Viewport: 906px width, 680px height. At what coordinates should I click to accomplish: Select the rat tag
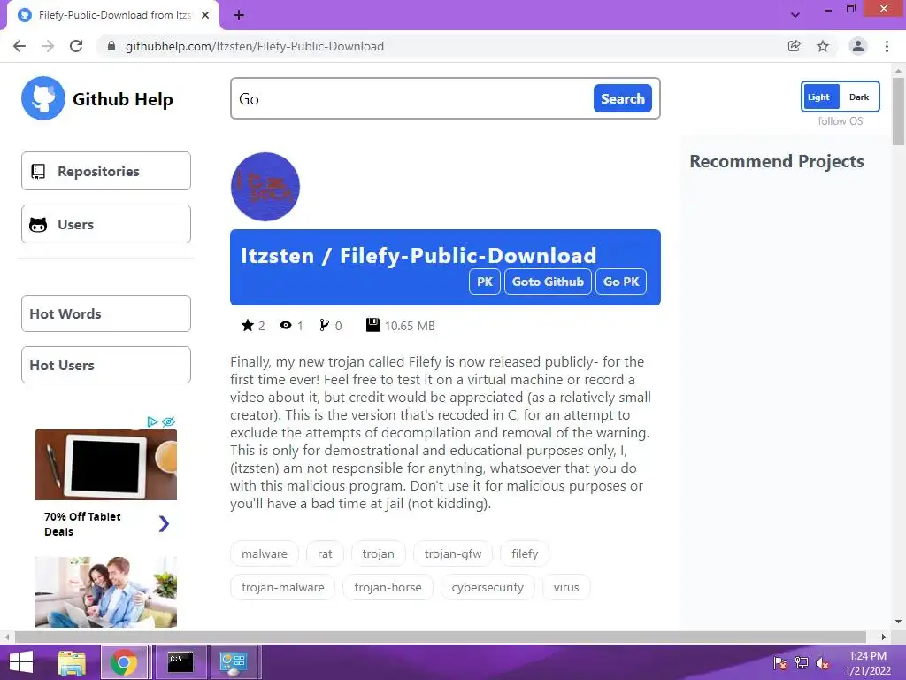325,553
